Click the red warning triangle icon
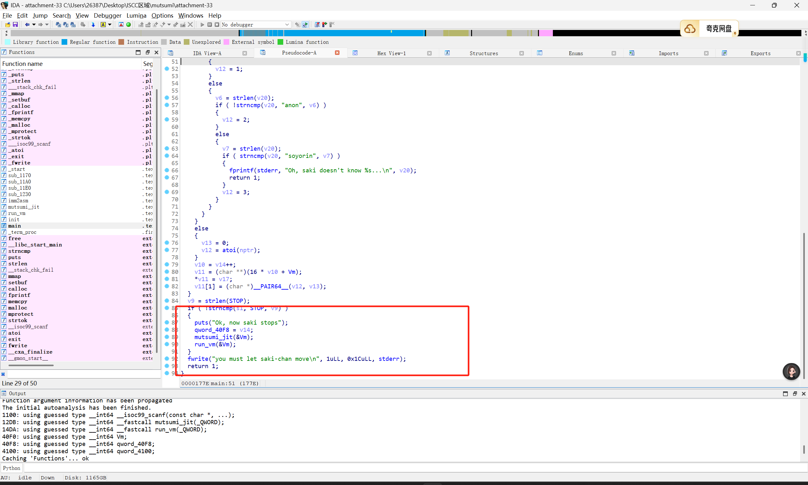 (x=121, y=25)
